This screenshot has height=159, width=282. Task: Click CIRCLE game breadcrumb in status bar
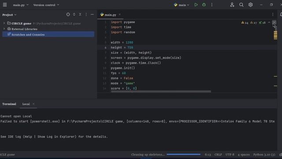point(7,155)
